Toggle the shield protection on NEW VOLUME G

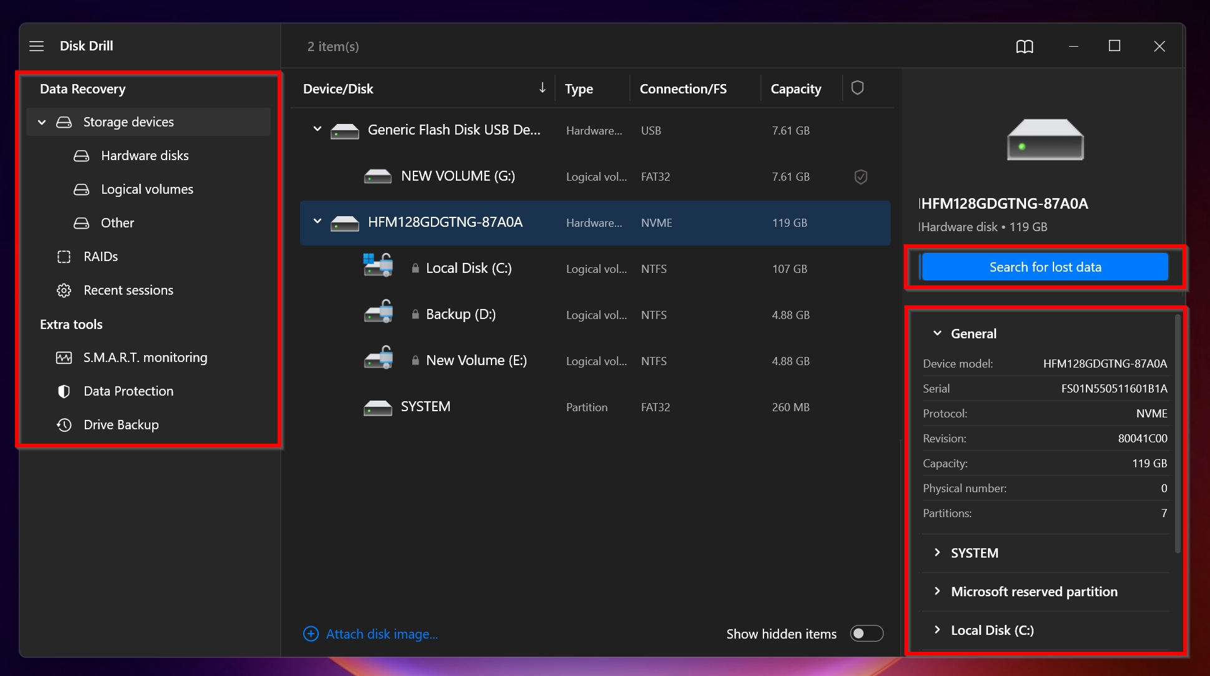(x=859, y=176)
